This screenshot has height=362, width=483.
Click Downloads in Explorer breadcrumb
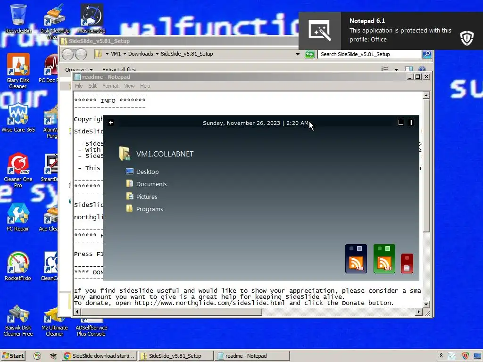point(141,54)
